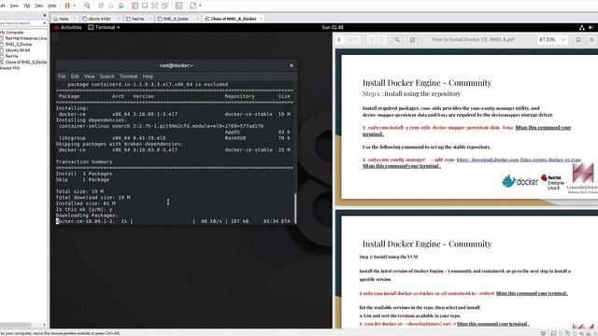Click GNOME Activities button
Viewport: 598px width, 336px height.
(68, 27)
